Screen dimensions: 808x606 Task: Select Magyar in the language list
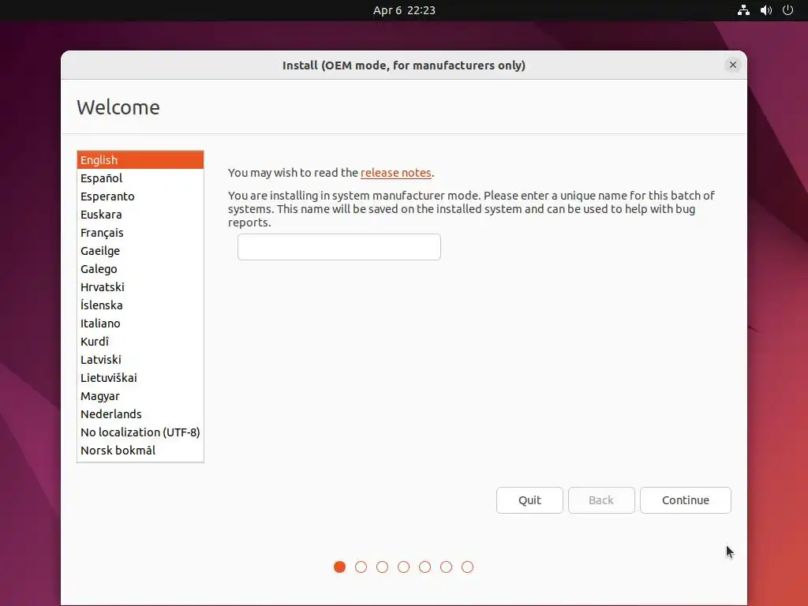[140, 396]
